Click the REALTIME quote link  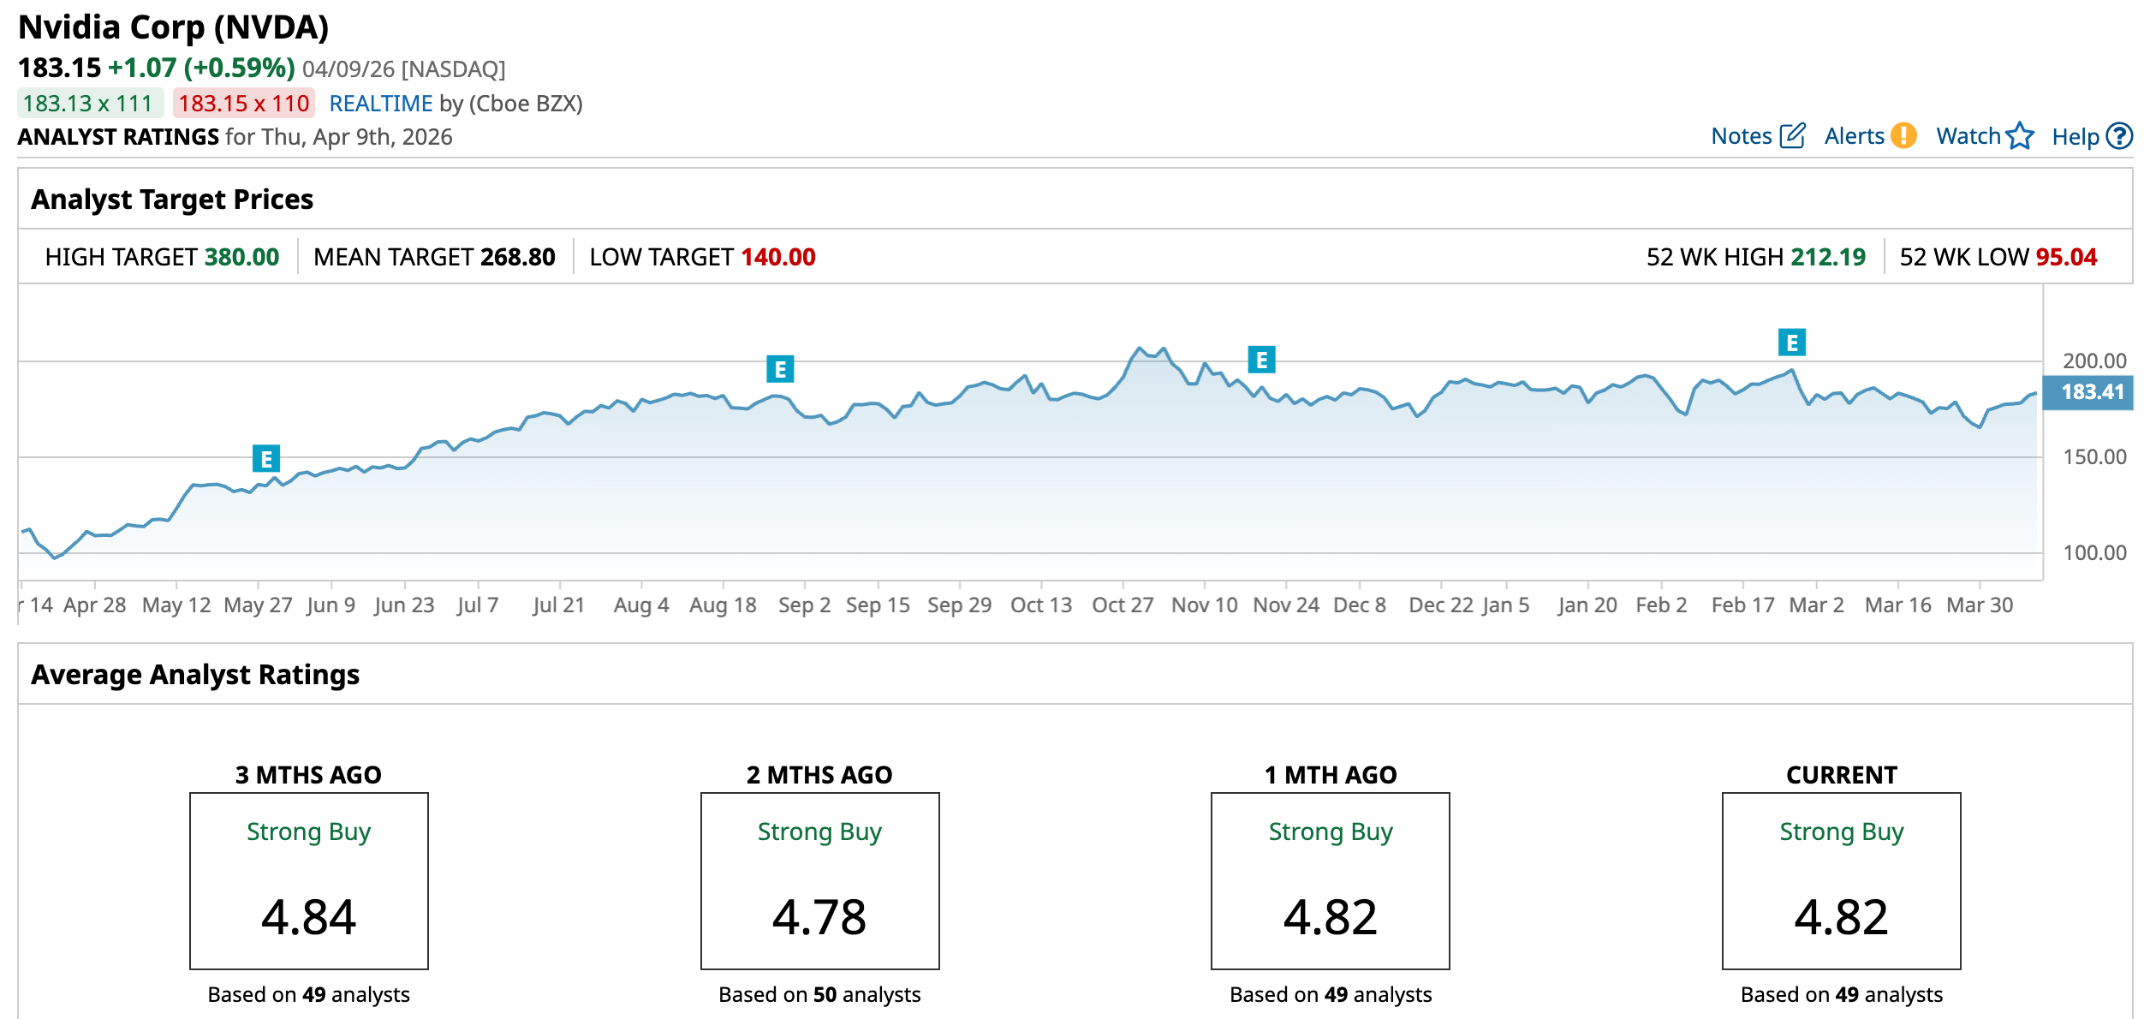[380, 104]
